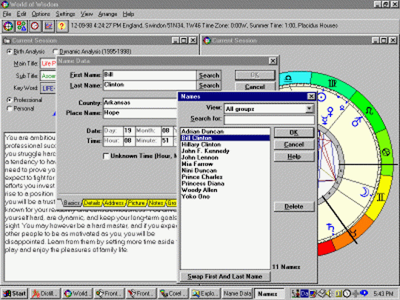Switch to the Picture tab

(x=136, y=203)
